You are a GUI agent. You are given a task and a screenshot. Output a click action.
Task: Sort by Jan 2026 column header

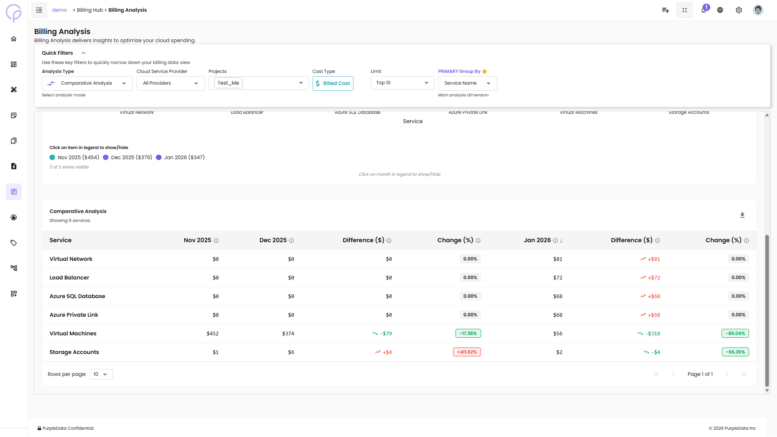pyautogui.click(x=537, y=240)
